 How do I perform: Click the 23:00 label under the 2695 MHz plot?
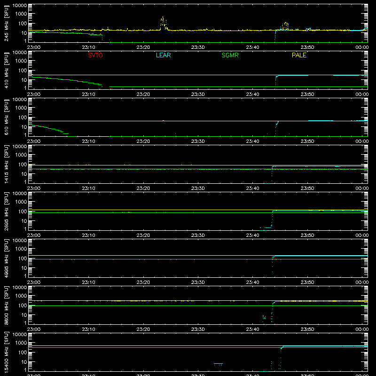[34, 235]
